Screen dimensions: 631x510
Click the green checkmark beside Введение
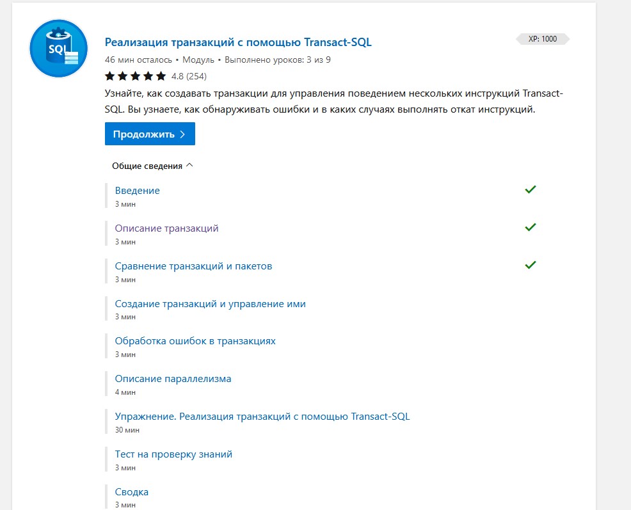pyautogui.click(x=530, y=189)
